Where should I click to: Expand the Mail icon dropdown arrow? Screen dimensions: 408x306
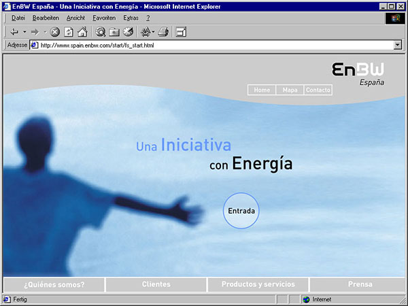point(153,32)
